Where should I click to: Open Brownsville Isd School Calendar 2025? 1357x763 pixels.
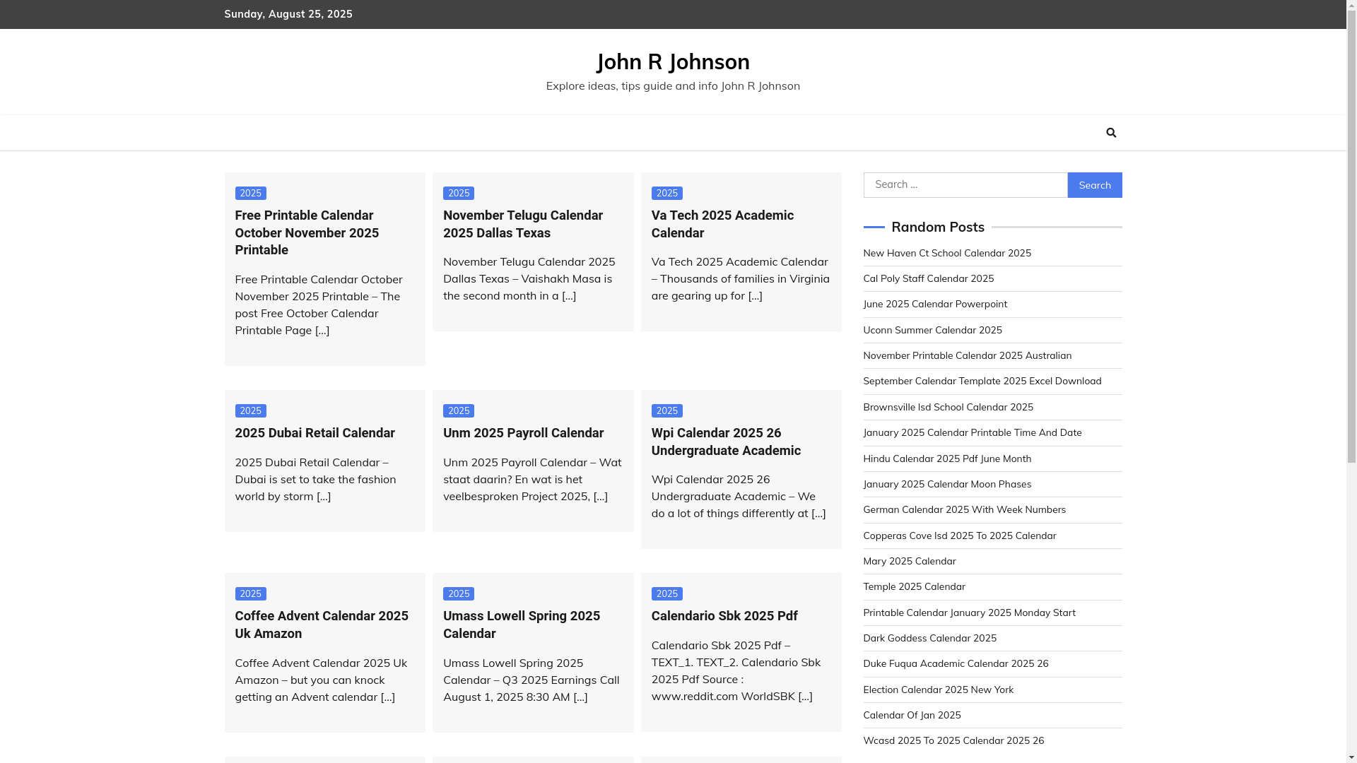pos(948,407)
